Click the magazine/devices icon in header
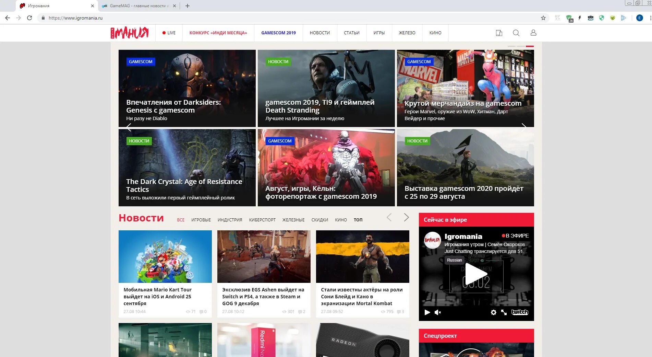This screenshot has width=652, height=357. [x=499, y=33]
